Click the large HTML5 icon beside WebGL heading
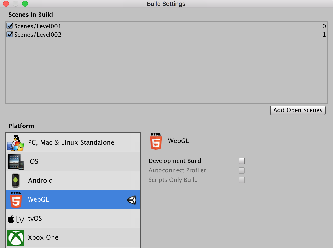 (x=156, y=141)
